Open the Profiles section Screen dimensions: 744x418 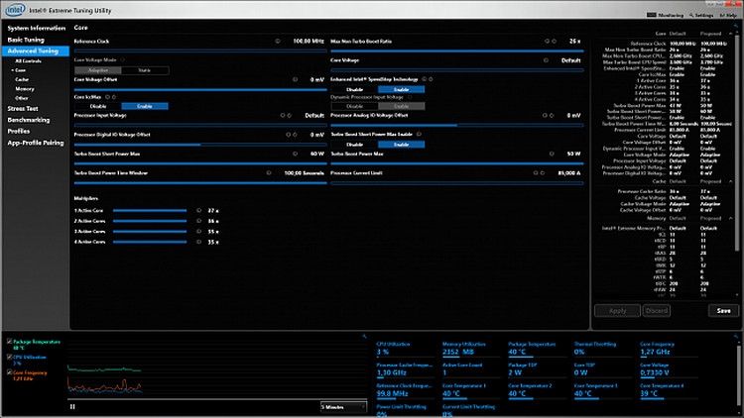click(x=19, y=132)
